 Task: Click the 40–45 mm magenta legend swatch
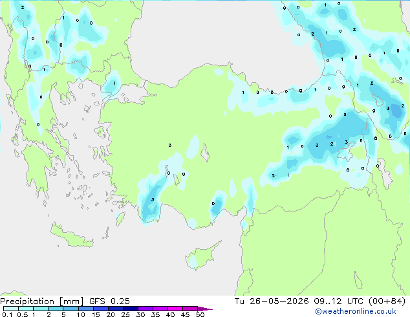tap(175, 309)
